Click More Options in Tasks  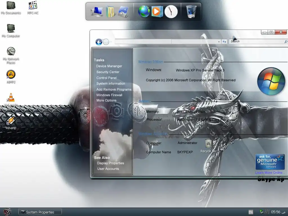(x=106, y=100)
